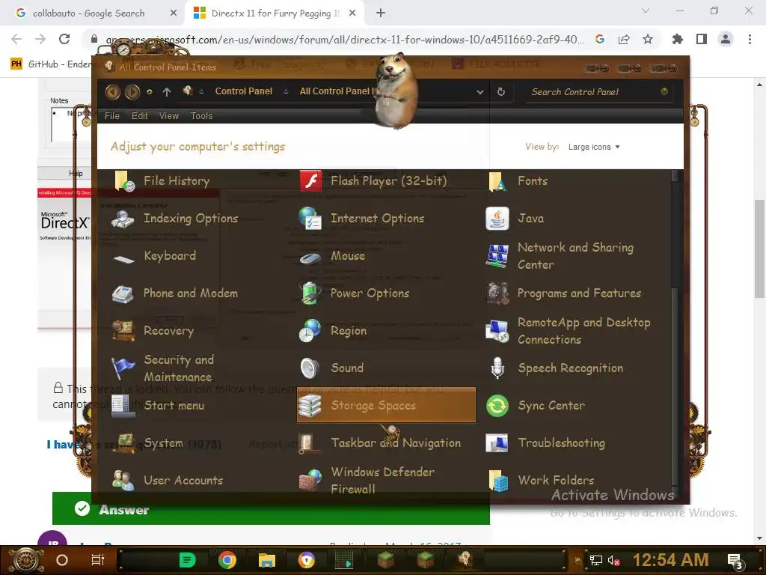Bookmark this page with the star
Viewport: 766px width, 575px height.
648,39
